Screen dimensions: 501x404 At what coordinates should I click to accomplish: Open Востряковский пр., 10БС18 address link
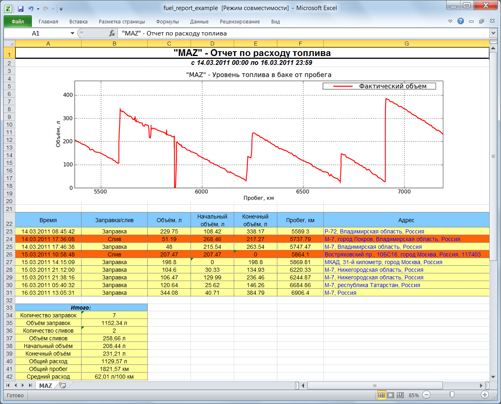pyautogui.click(x=402, y=254)
